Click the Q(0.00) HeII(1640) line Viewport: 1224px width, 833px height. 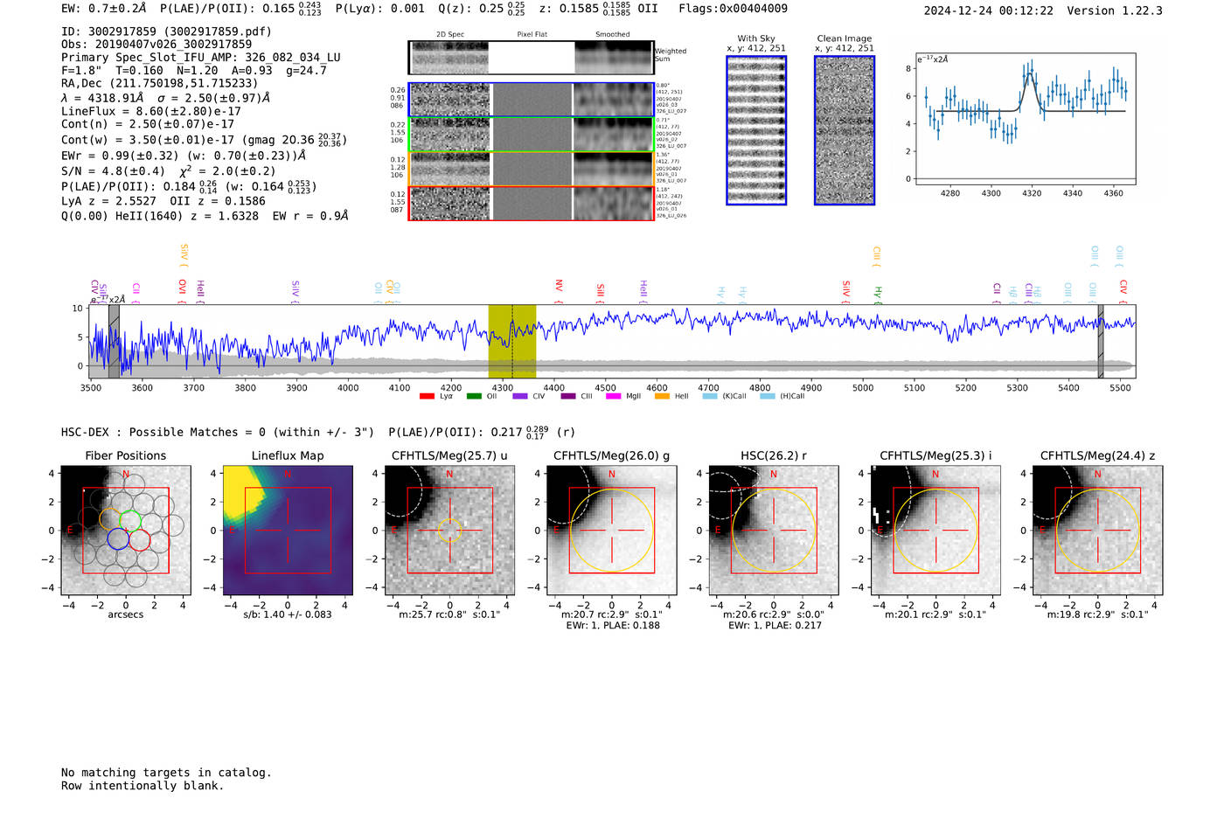coord(205,216)
